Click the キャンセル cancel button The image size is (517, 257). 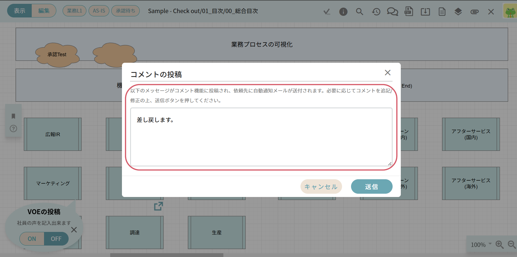pyautogui.click(x=321, y=187)
